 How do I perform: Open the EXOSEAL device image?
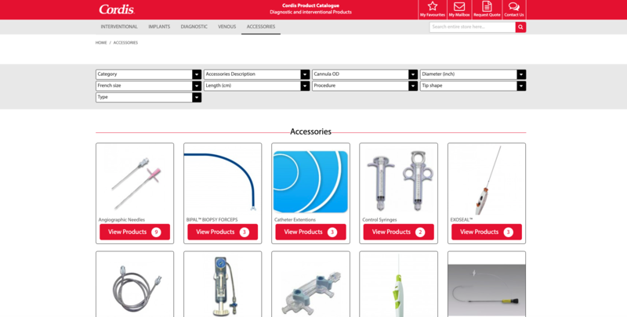[487, 181]
